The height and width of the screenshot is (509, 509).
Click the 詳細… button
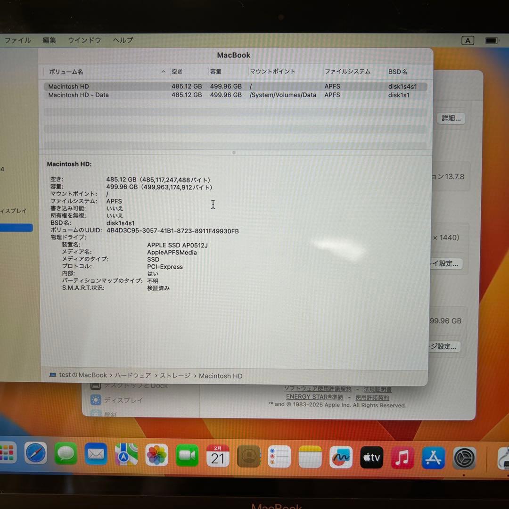(451, 118)
